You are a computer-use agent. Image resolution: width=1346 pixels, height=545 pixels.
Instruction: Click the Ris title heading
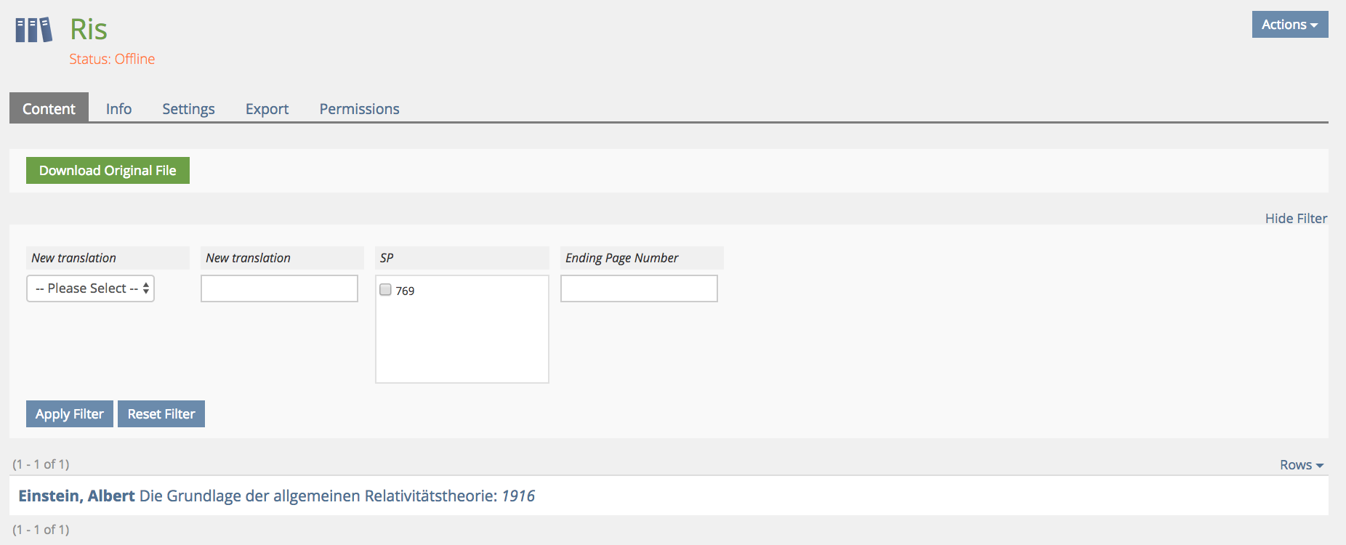click(89, 30)
